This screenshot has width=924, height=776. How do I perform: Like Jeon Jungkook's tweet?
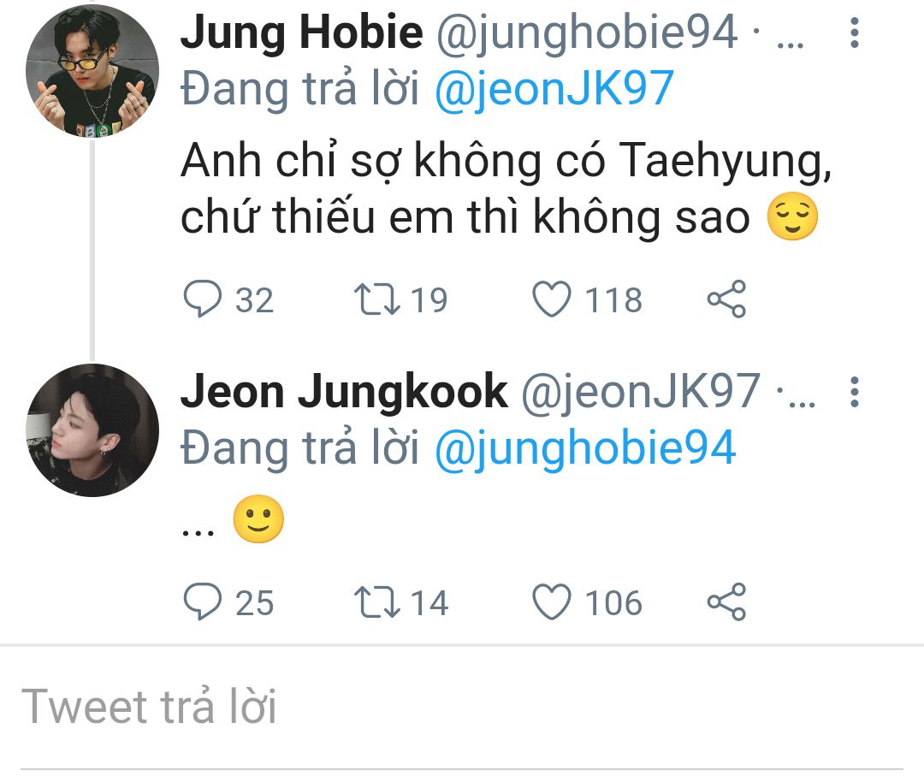[552, 602]
